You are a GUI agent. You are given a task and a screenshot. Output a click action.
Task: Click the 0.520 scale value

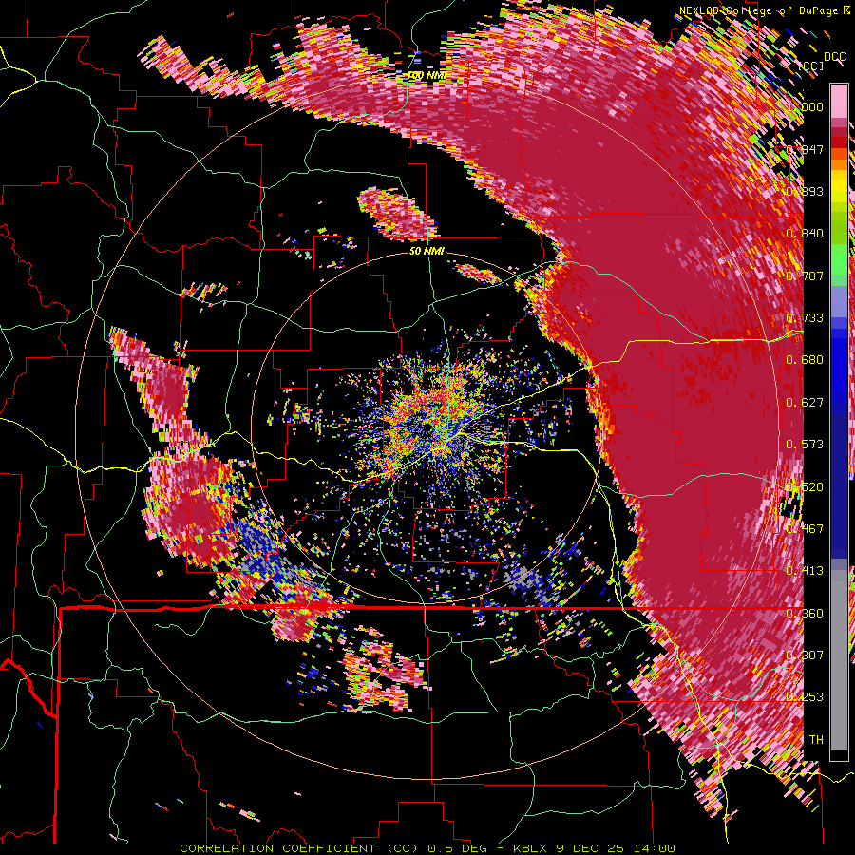(805, 487)
